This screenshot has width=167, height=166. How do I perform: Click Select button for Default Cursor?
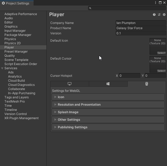[x=161, y=71]
